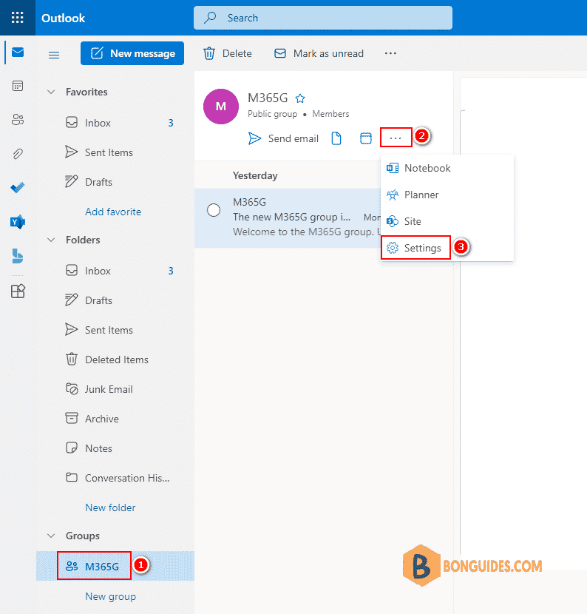Open the Notes folder
Screen dimensions: 587x614
[x=115, y=448]
